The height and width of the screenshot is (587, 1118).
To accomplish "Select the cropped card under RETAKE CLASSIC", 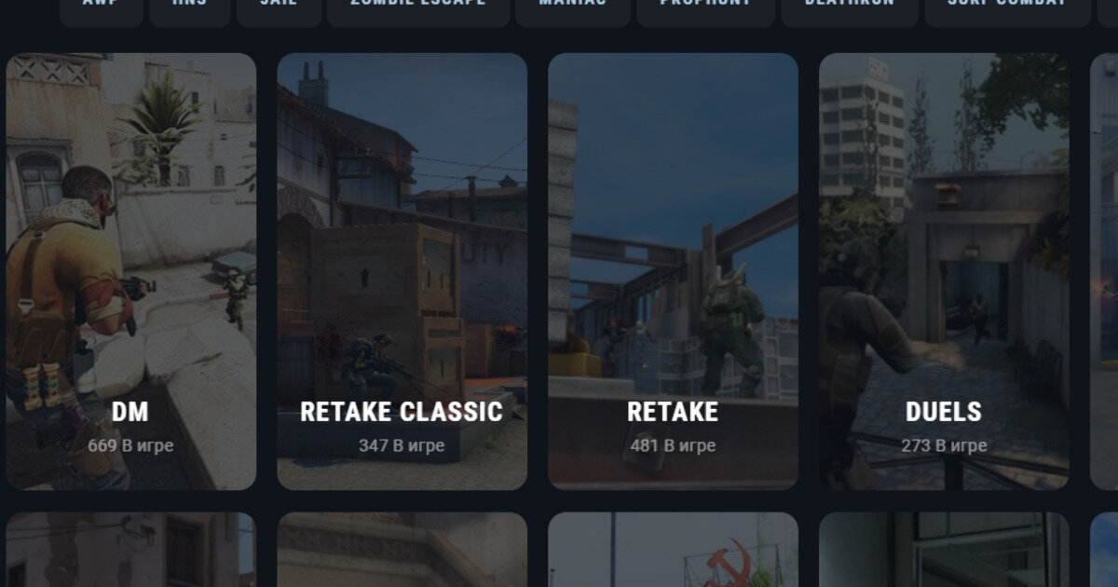I will point(402,550).
